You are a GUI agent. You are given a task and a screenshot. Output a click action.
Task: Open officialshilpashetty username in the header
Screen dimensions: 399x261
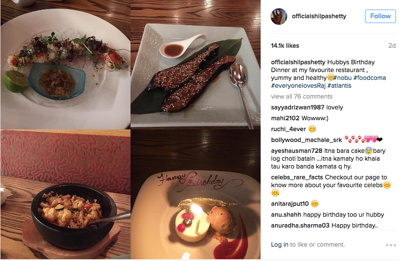point(319,16)
